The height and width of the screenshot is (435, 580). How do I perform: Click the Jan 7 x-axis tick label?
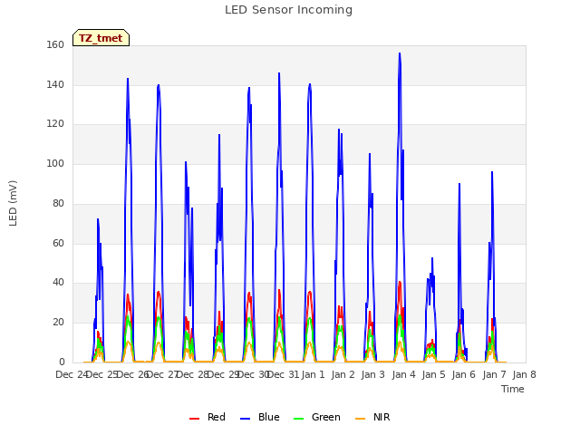[494, 374]
